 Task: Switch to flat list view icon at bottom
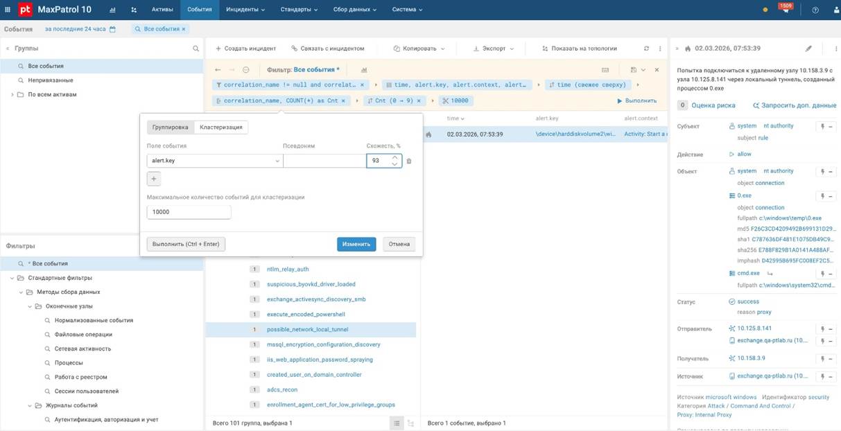(x=397, y=423)
